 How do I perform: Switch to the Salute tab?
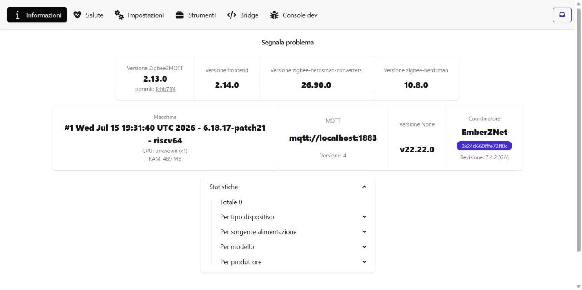[88, 15]
